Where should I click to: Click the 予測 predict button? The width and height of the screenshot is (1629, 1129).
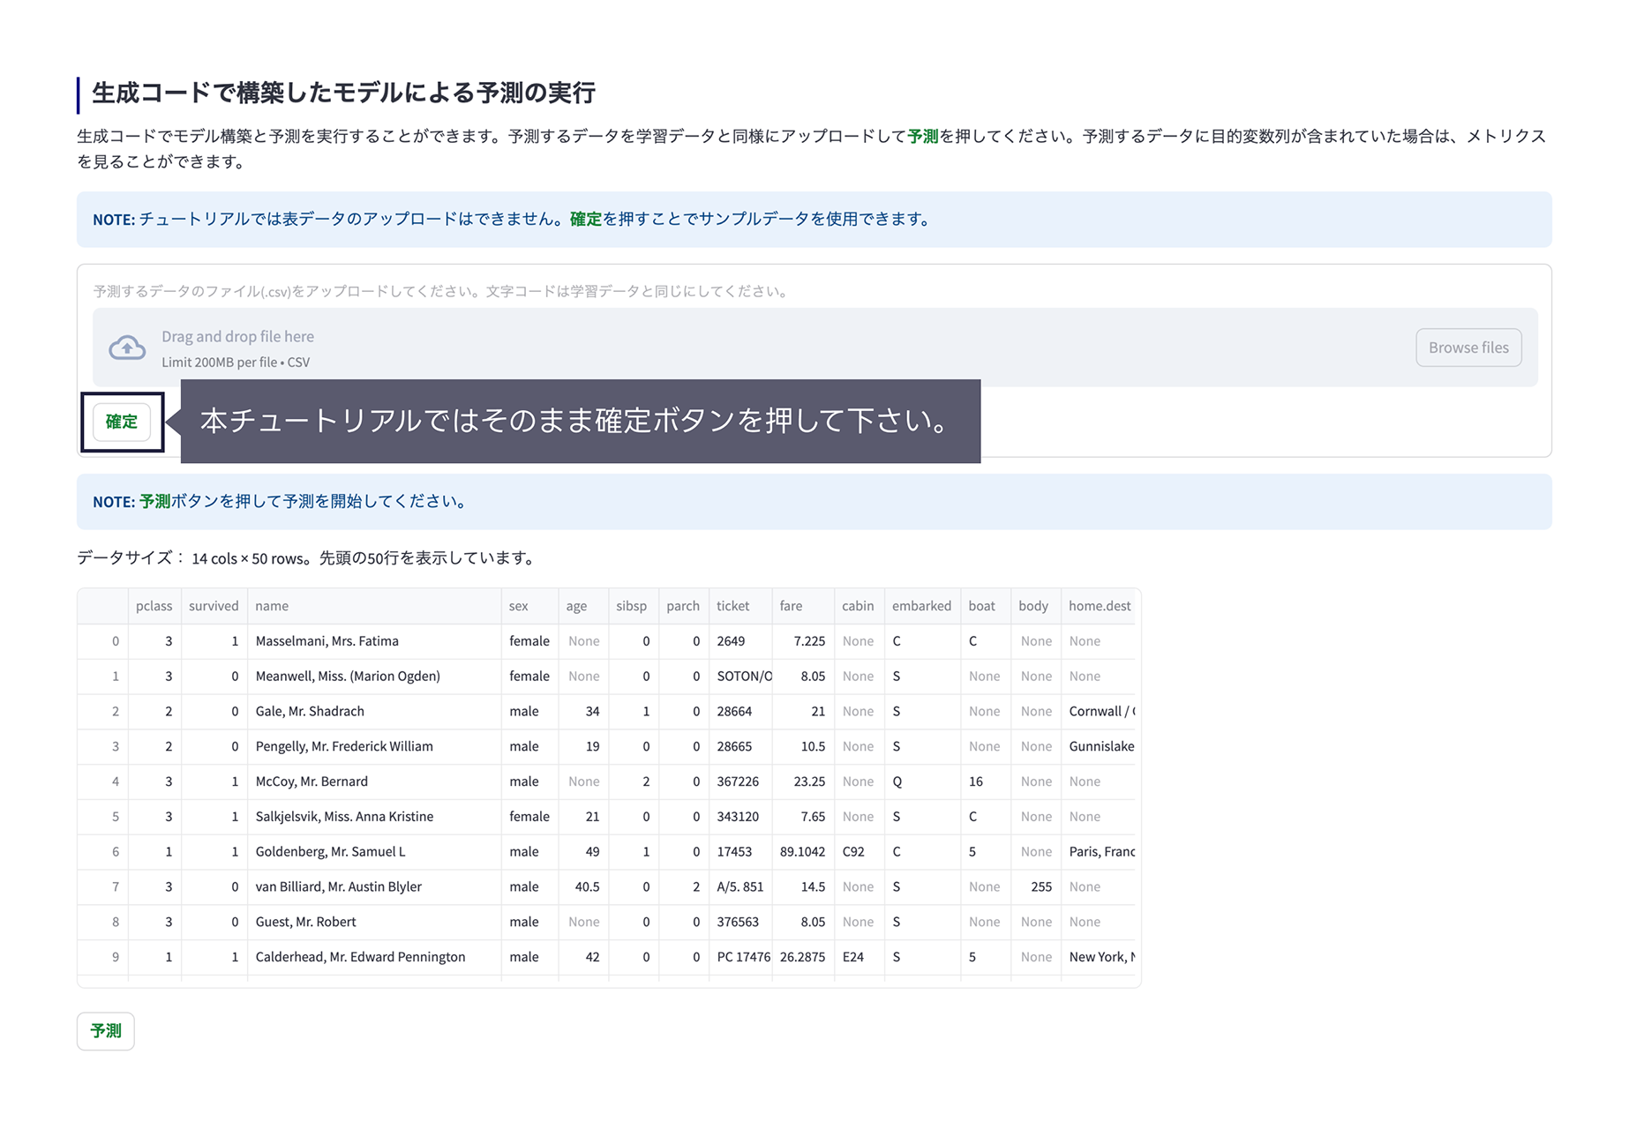point(106,1031)
